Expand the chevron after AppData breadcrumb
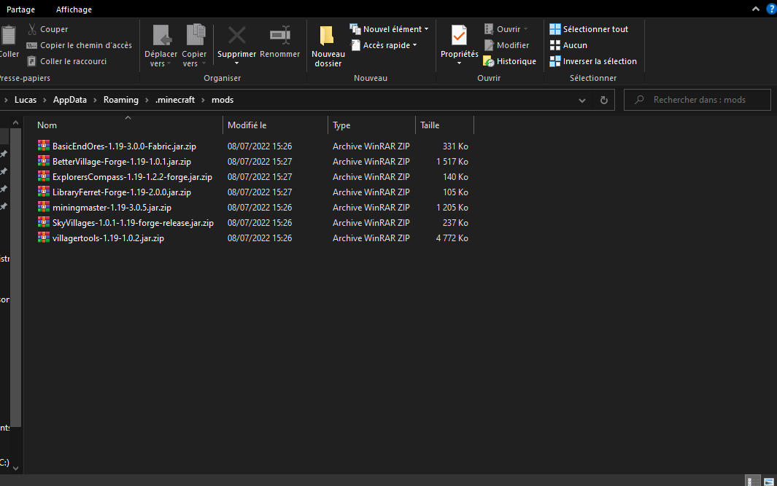 95,100
